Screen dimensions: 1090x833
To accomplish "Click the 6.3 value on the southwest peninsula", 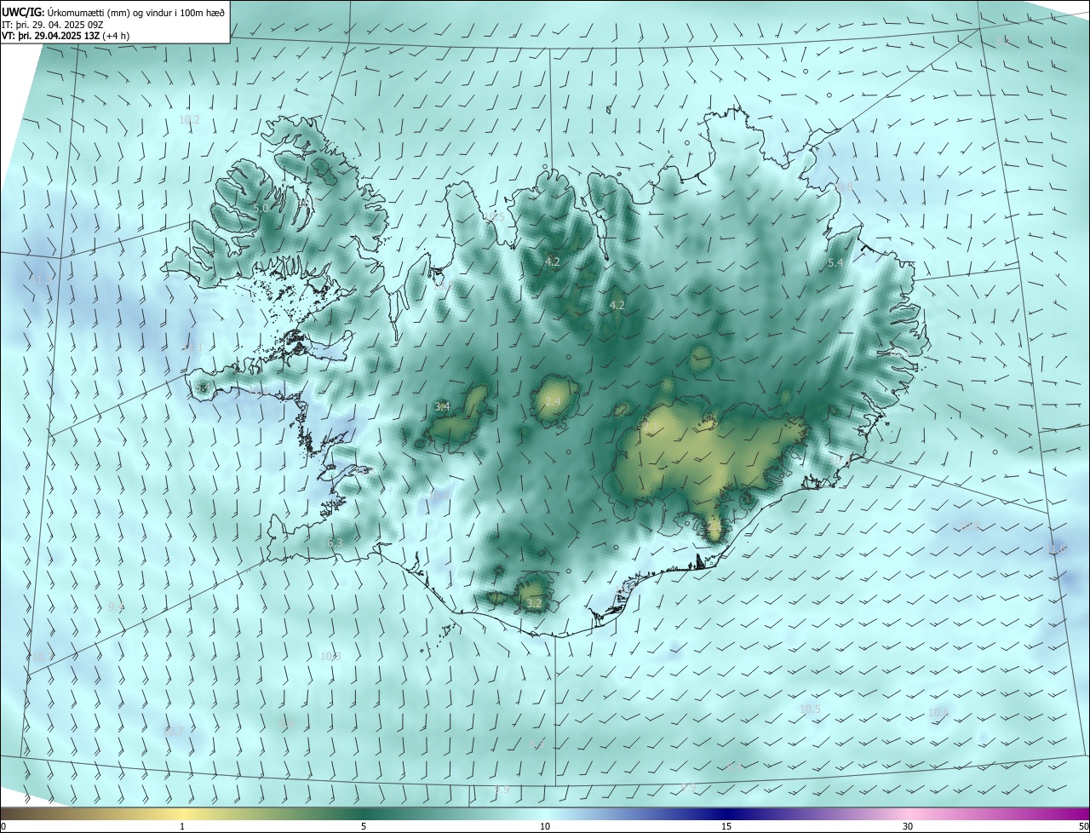I will pos(335,543).
